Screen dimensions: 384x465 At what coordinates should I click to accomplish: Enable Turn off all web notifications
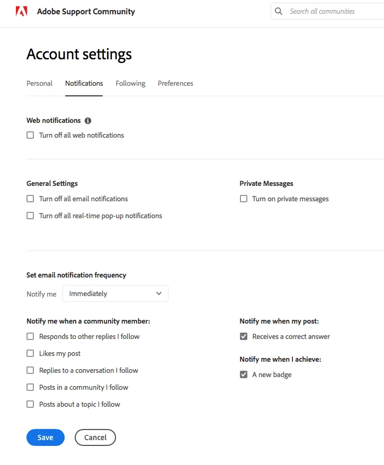[x=30, y=135]
